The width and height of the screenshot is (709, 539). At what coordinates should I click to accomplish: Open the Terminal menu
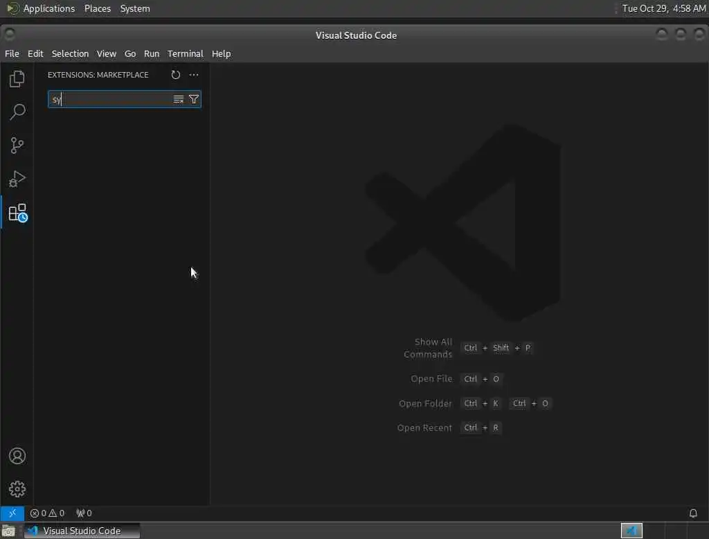[186, 53]
